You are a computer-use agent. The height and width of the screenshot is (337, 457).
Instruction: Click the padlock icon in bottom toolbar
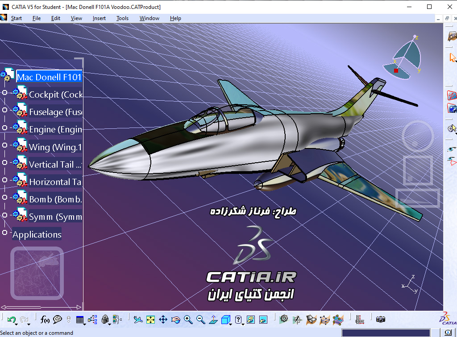pyautogui.click(x=105, y=320)
